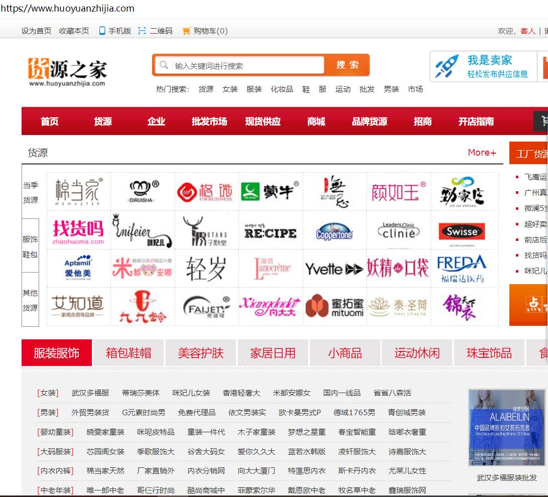
Task: Switch to the 美容护肤 category tab
Action: pos(201,352)
